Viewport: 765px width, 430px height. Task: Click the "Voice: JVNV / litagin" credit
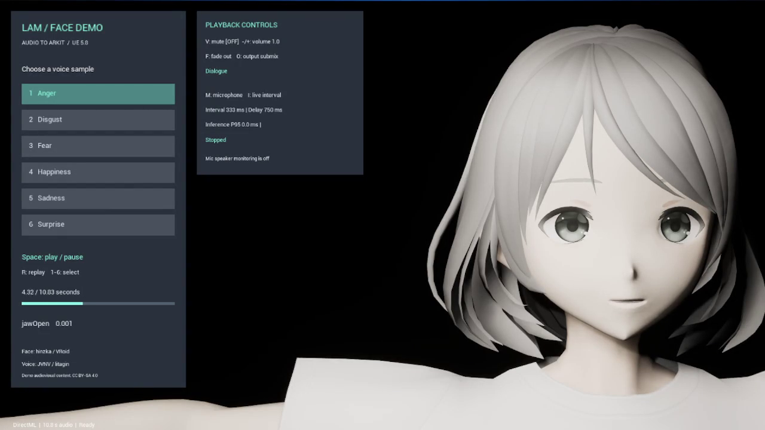tap(45, 364)
